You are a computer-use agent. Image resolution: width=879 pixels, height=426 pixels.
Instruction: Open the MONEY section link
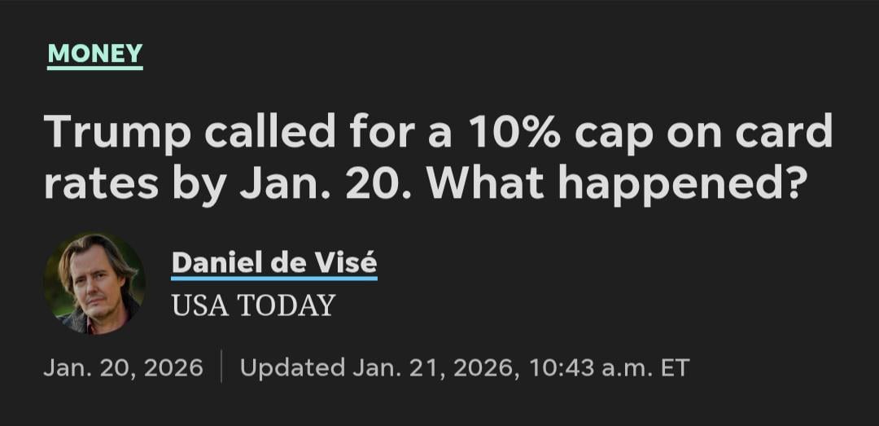[95, 54]
